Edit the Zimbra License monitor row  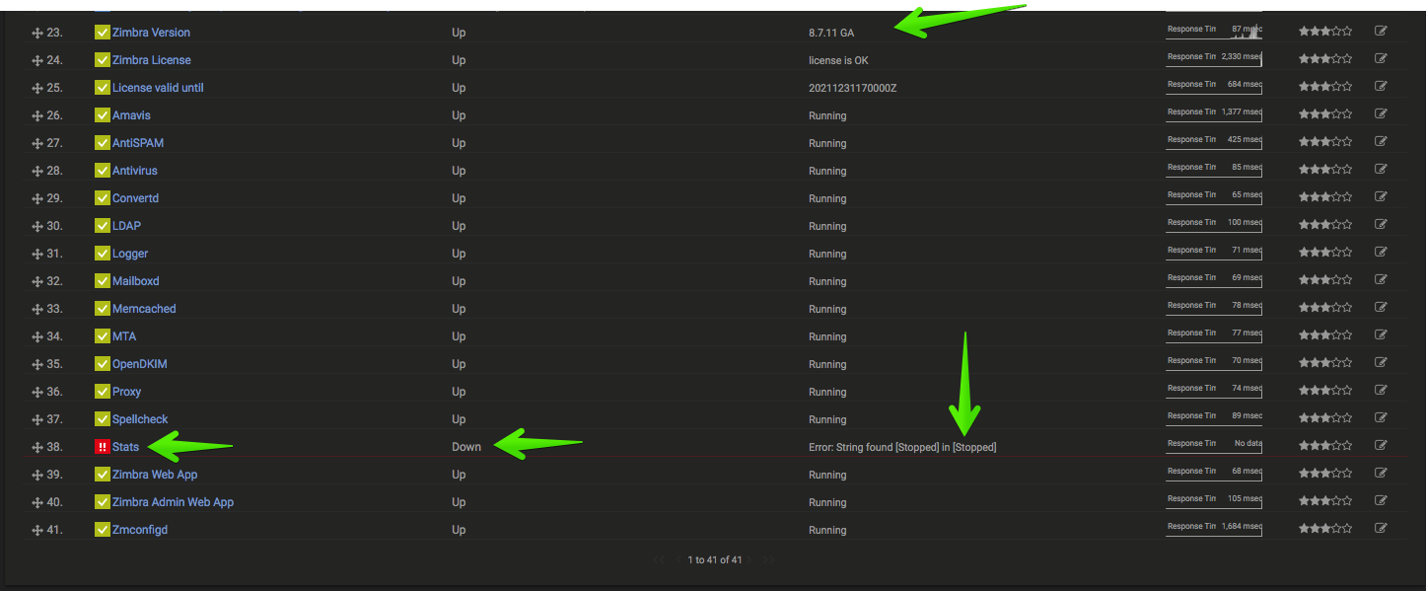(1381, 59)
